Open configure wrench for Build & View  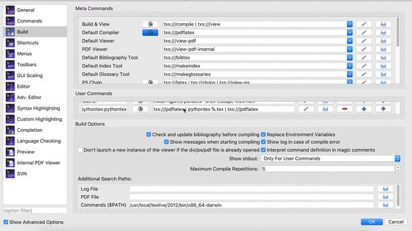(x=364, y=24)
